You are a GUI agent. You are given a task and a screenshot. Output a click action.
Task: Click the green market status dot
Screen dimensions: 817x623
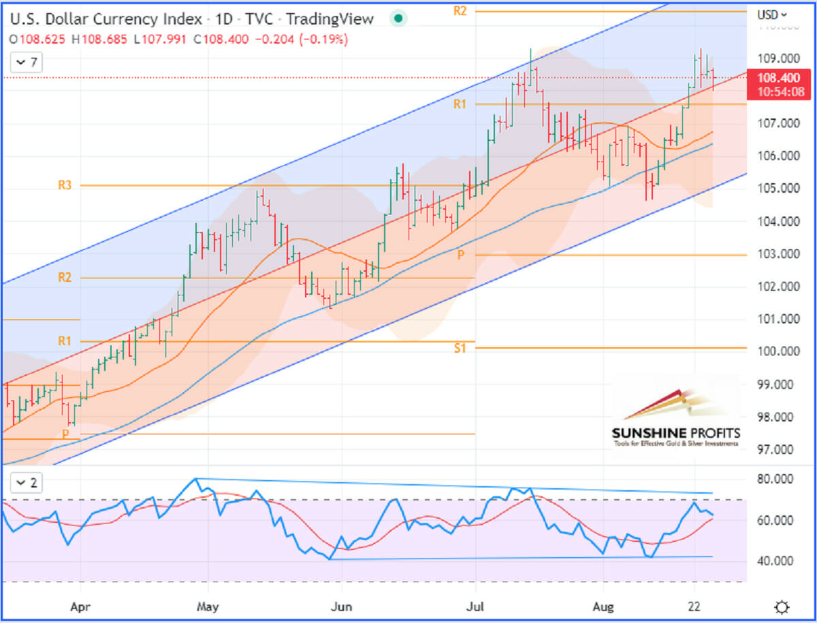[398, 18]
